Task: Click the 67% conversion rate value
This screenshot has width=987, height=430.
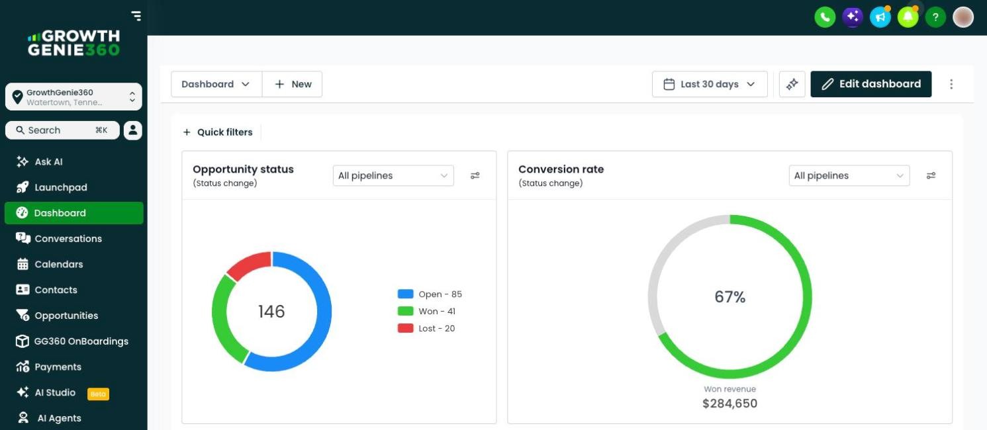Action: coord(730,297)
